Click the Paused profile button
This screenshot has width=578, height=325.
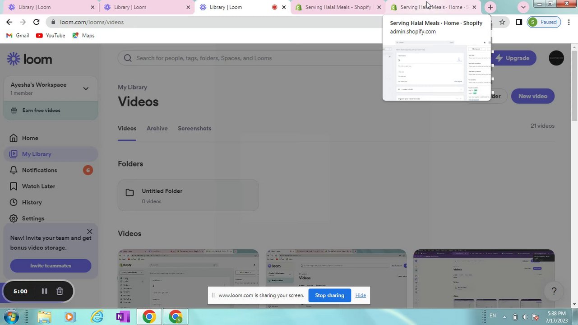pyautogui.click(x=544, y=22)
